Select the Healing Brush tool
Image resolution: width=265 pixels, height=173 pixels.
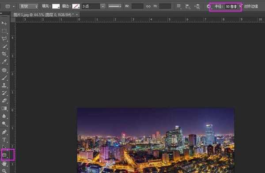[4, 70]
